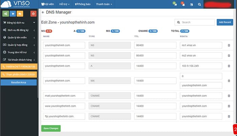Click the Add Record button
This screenshot has width=237, height=136.
tap(225, 22)
